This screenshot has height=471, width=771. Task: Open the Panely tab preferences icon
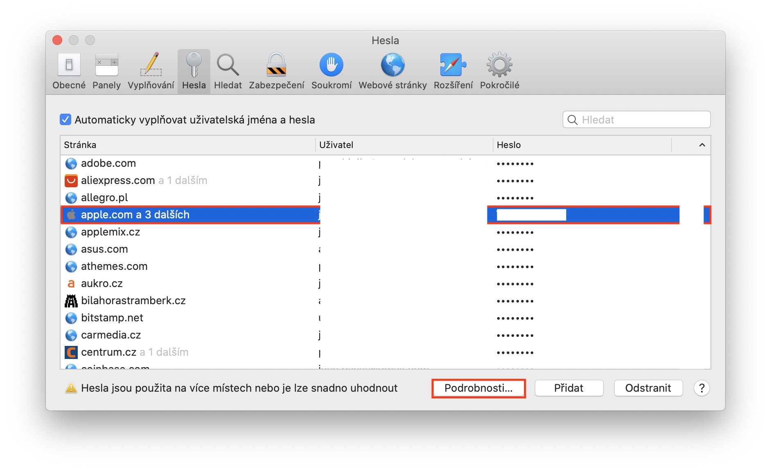point(106,65)
